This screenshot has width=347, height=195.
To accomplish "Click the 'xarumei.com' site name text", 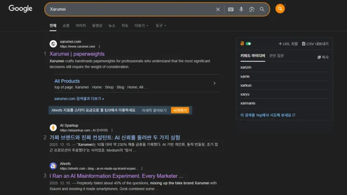I will coord(70,42).
